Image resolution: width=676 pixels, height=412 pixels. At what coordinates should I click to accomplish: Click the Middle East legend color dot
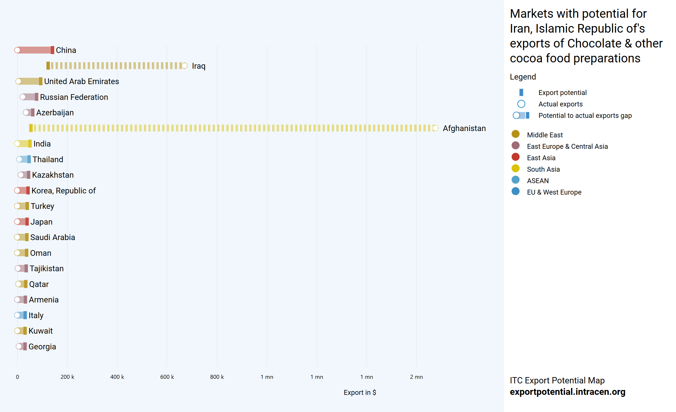(x=515, y=134)
